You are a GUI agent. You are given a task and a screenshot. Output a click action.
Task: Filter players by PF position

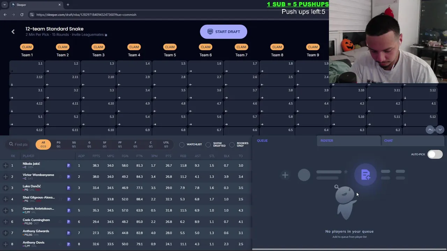pos(120,144)
